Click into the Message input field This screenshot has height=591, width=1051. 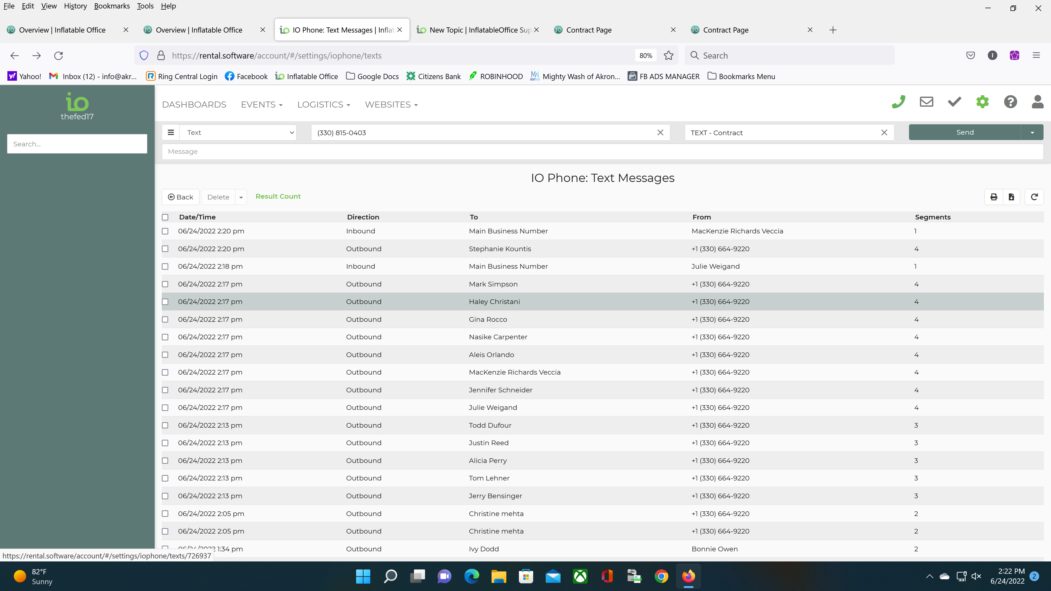pyautogui.click(x=602, y=151)
